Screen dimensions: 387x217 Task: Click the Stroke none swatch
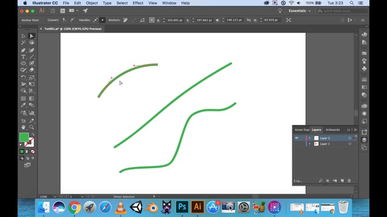tap(30, 142)
